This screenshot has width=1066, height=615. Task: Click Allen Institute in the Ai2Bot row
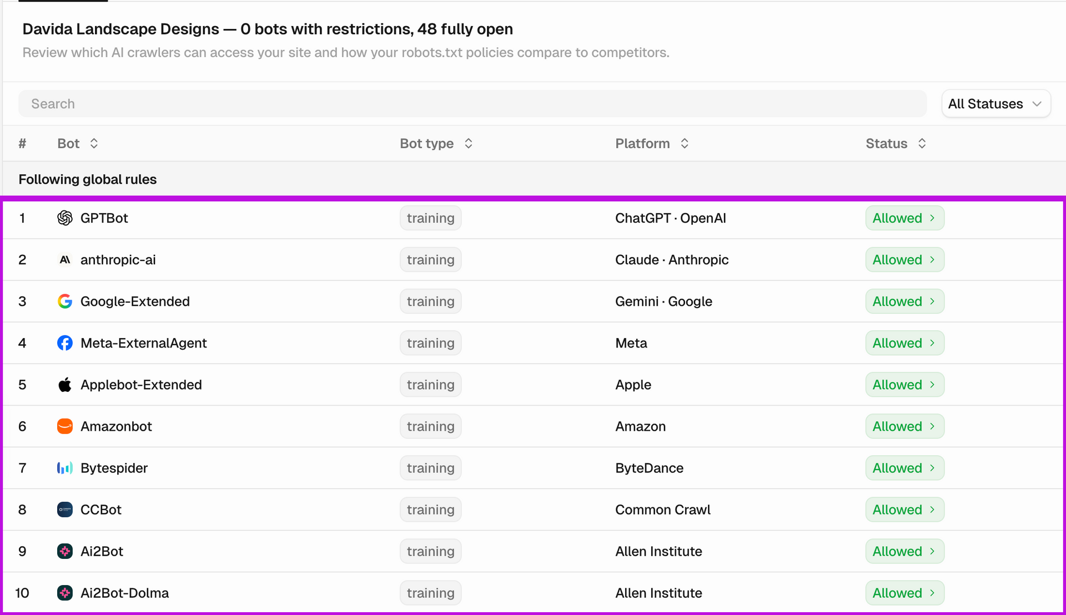pos(658,551)
